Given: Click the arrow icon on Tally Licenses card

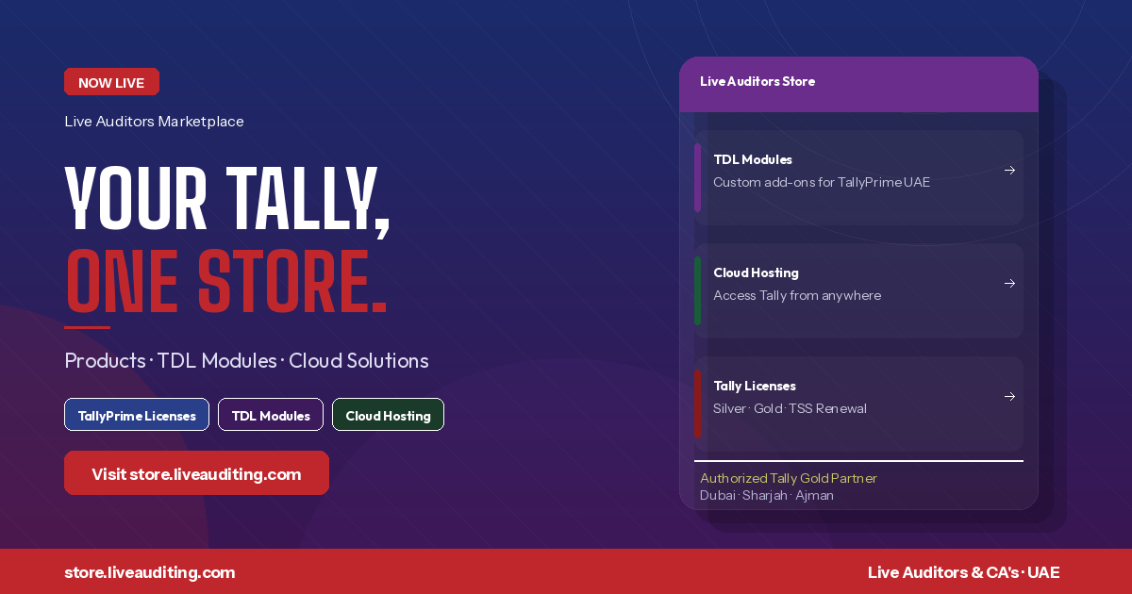Looking at the screenshot, I should click(x=1009, y=397).
